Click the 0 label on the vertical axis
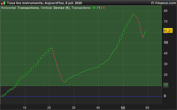This screenshot has width=177, height=110. (x=165, y=96)
